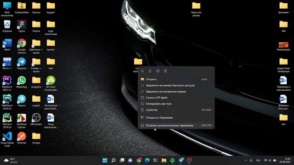This screenshot has width=294, height=165.
Task: Click the microphone tray icon
Action: coord(251,160)
